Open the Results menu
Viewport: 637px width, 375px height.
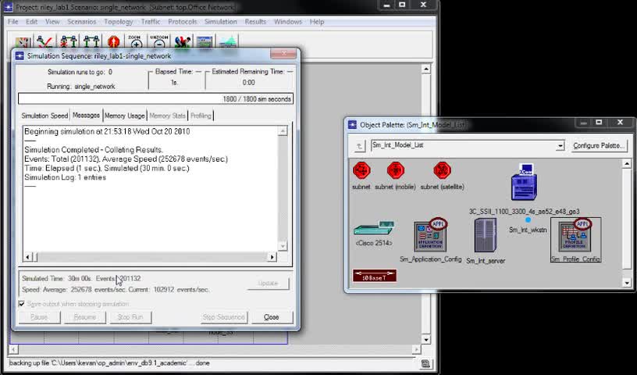(x=255, y=22)
